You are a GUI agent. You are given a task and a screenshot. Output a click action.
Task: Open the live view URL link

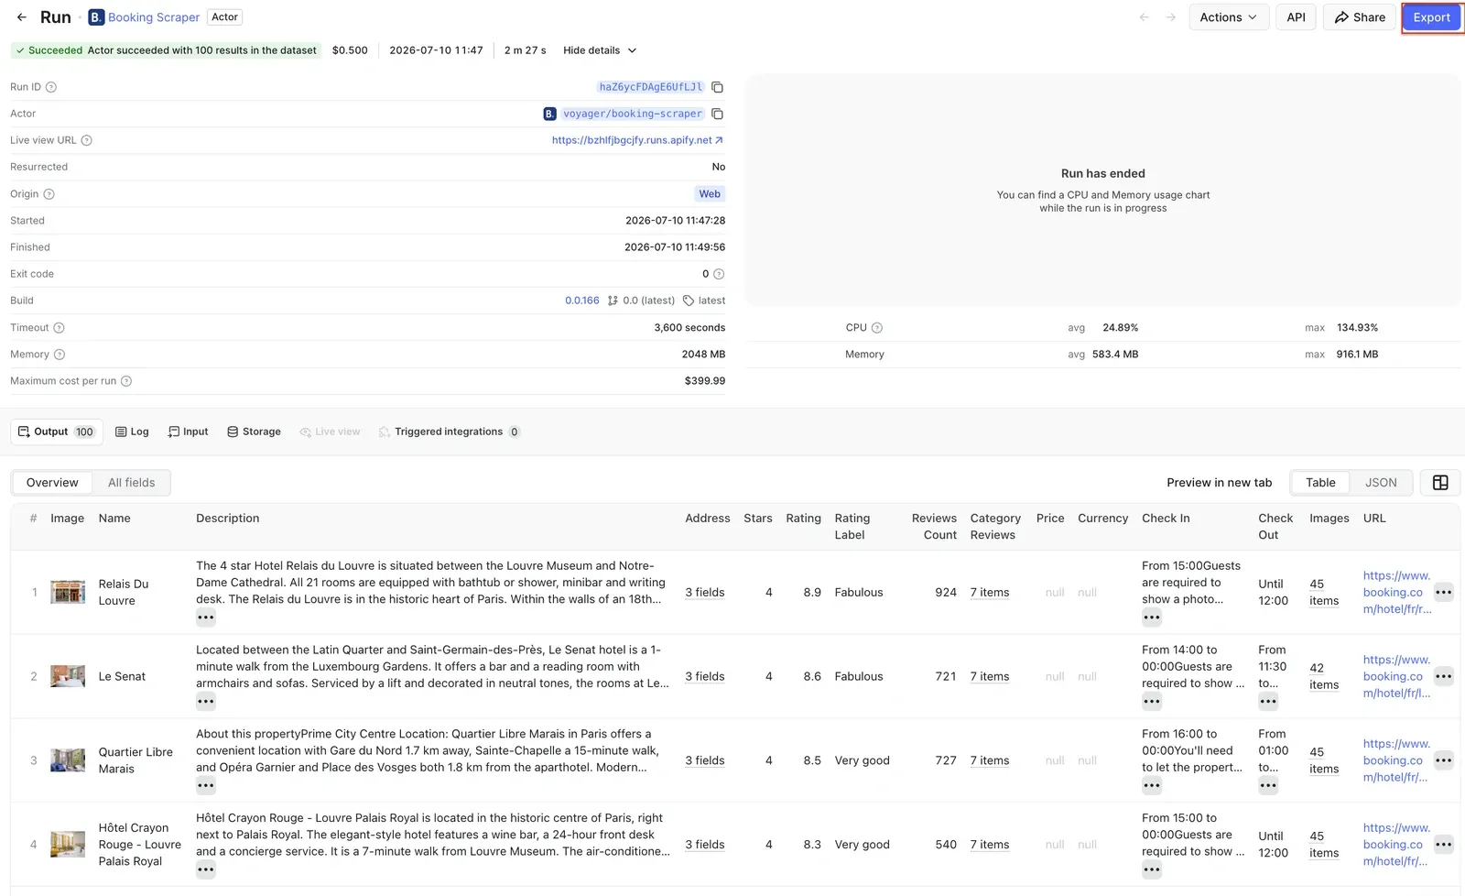[637, 140]
